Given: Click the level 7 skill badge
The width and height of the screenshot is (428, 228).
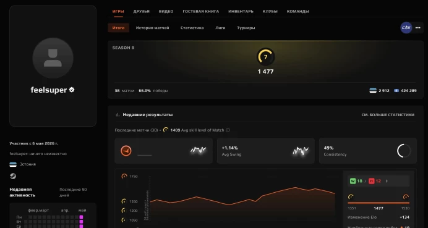Looking at the screenshot, I should (265, 57).
